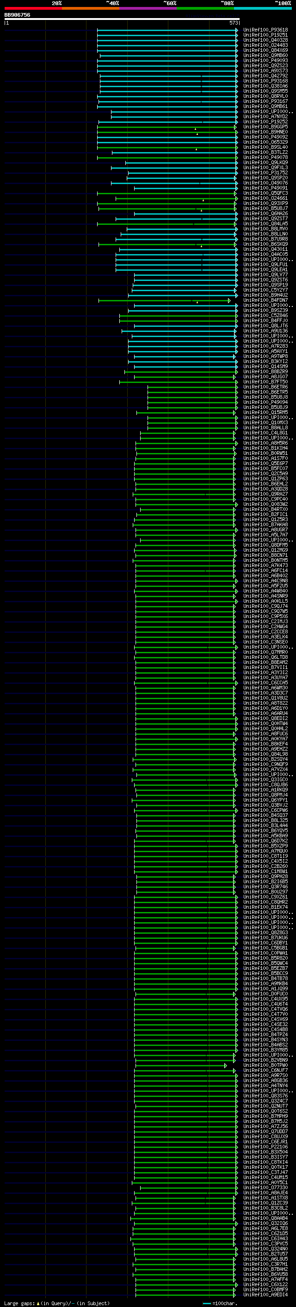Select the UniRef100_A0Y5C1 label
The height and width of the screenshot is (1307, 296).
click(265, 1182)
